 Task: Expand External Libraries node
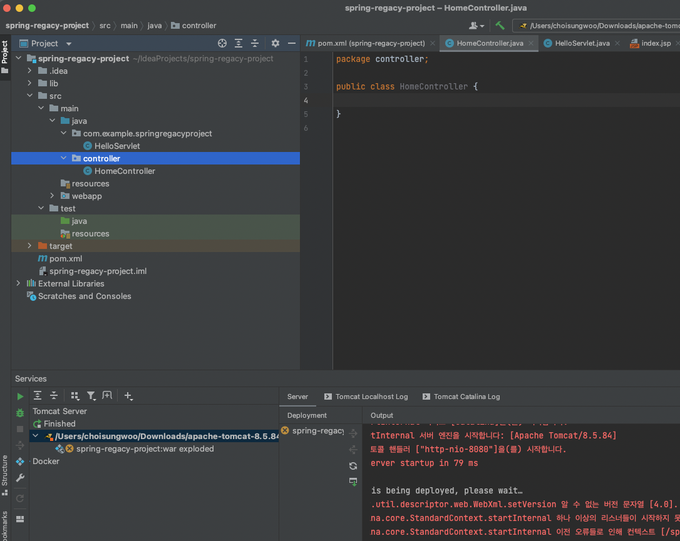tap(18, 283)
